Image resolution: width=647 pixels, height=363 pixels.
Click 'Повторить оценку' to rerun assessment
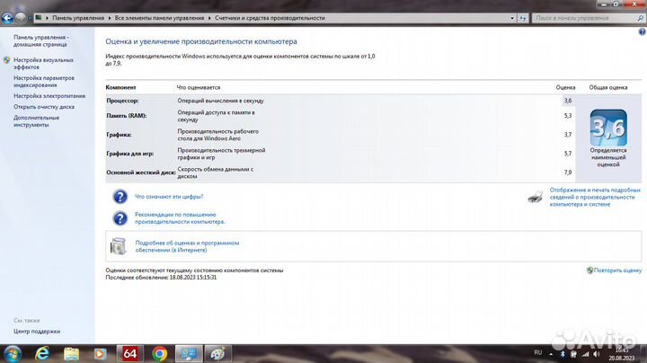(x=617, y=270)
